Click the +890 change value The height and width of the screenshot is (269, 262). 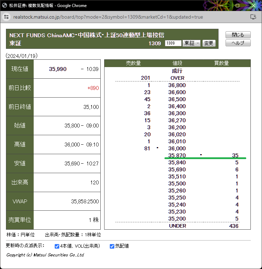(93, 88)
